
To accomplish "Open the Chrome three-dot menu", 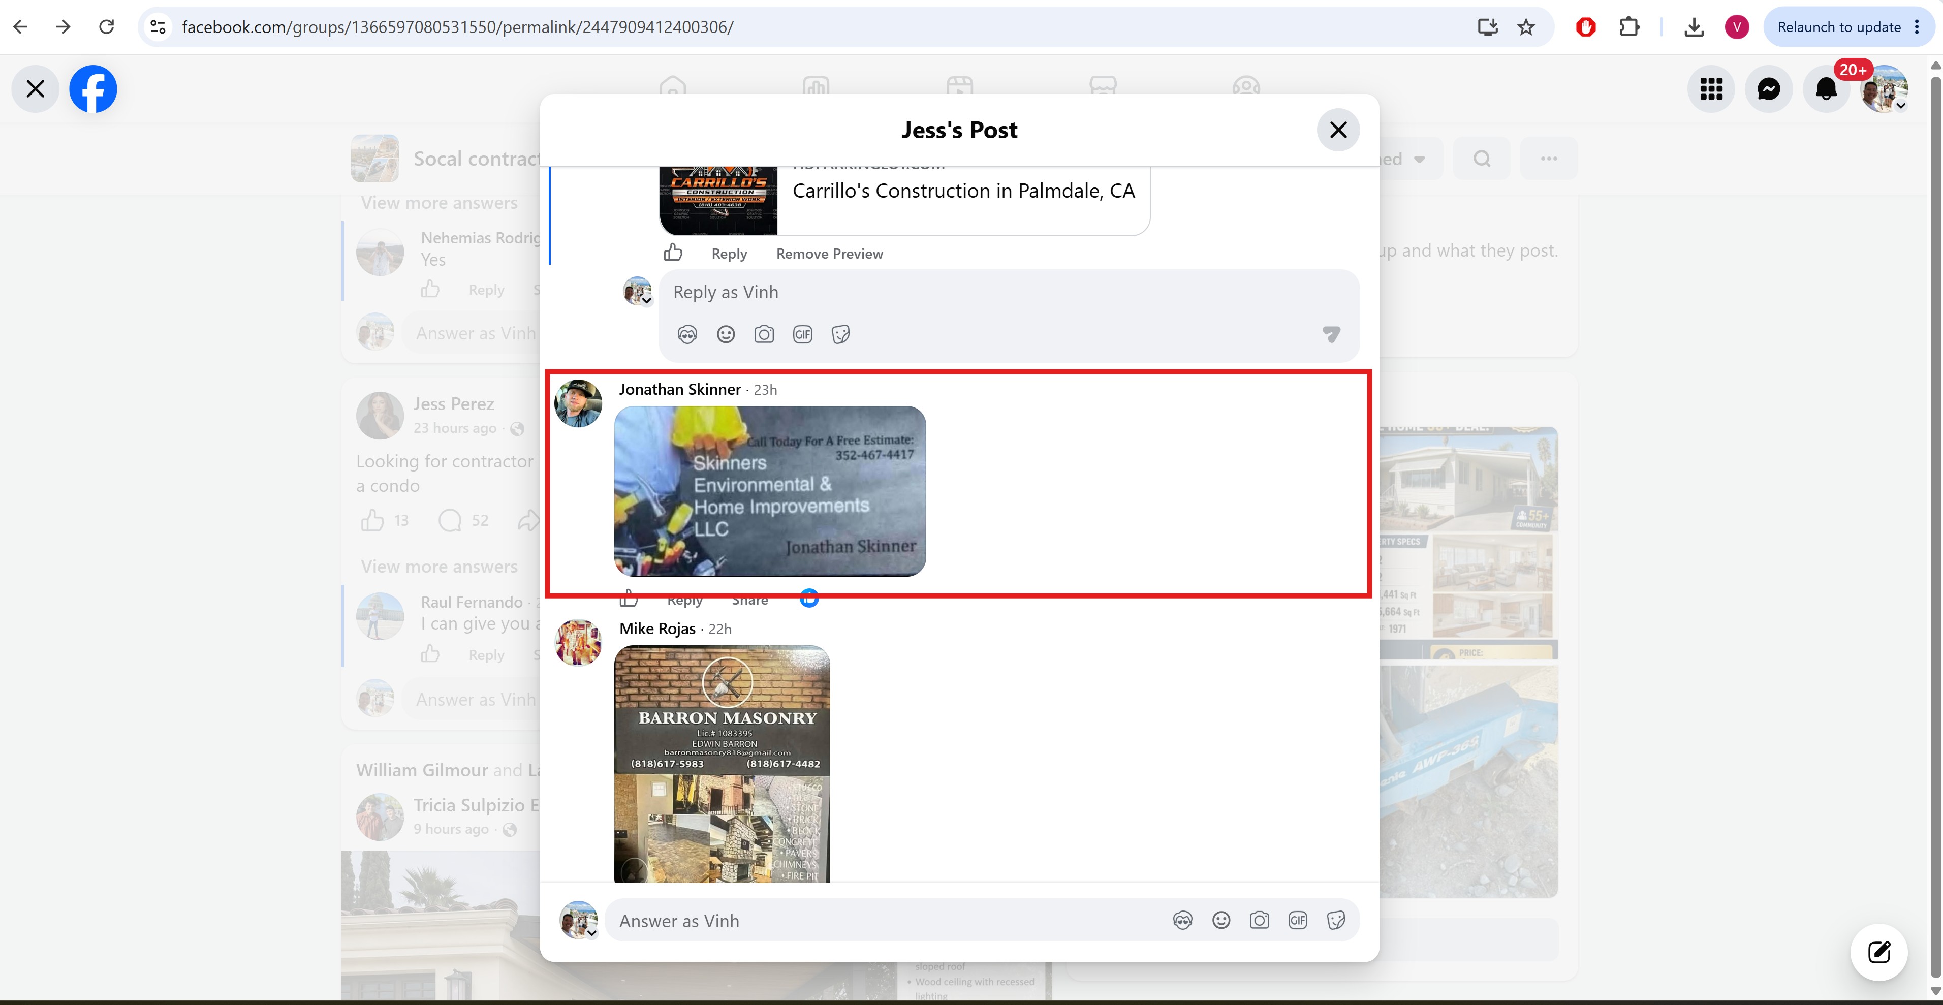I will [x=1917, y=27].
